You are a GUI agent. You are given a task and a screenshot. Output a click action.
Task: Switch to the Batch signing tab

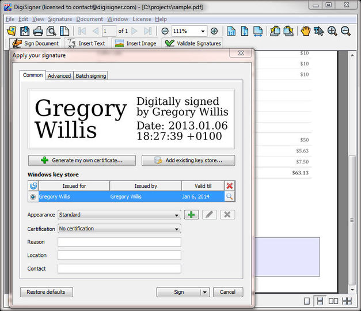(x=91, y=76)
